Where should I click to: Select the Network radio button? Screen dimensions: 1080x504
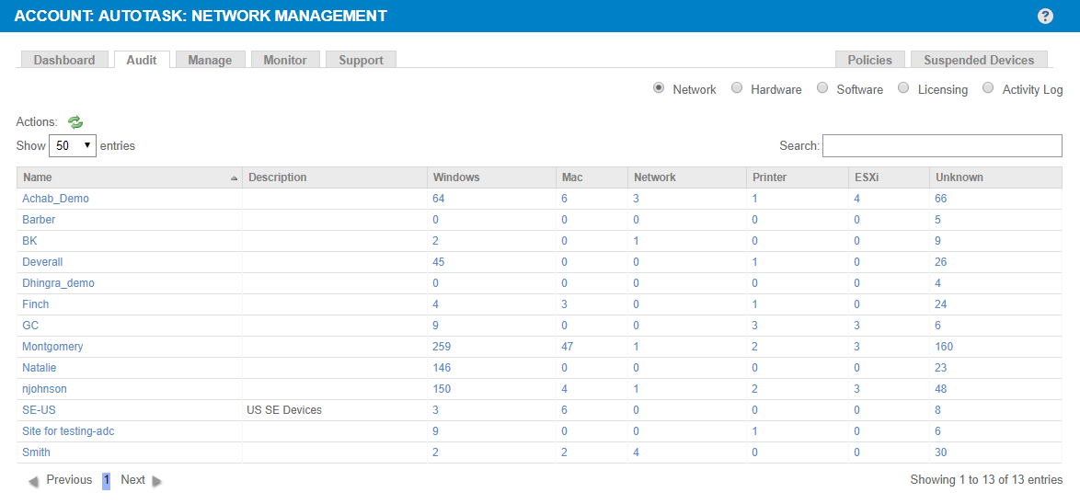[659, 88]
